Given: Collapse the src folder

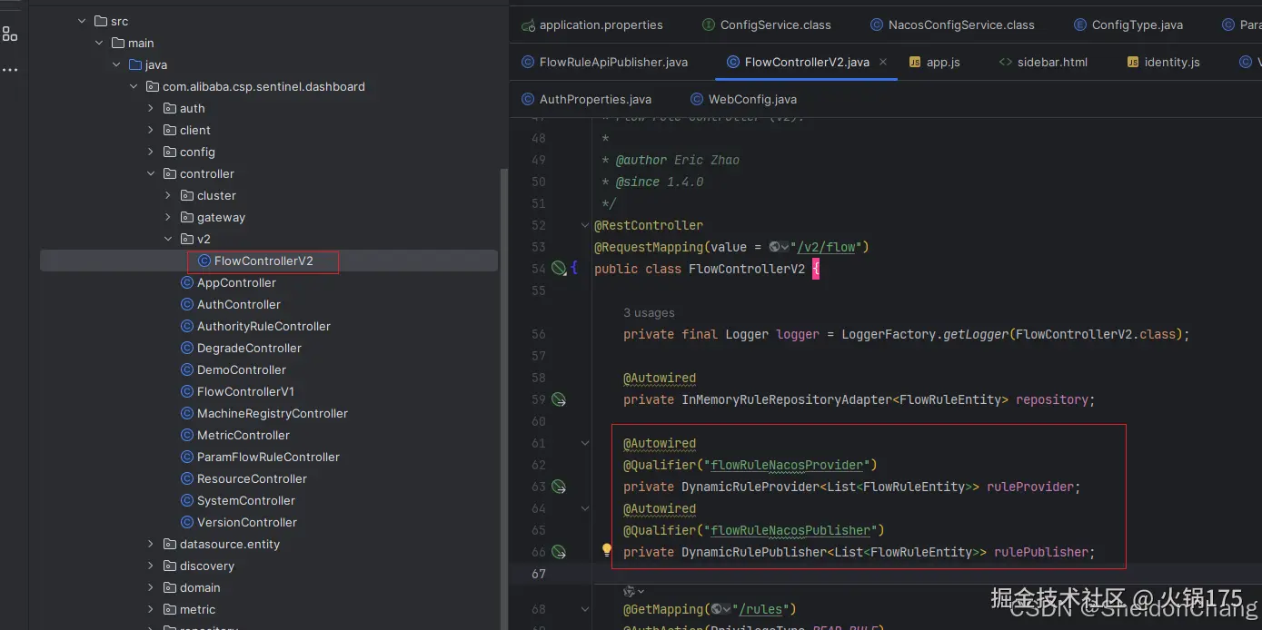Looking at the screenshot, I should 82,21.
